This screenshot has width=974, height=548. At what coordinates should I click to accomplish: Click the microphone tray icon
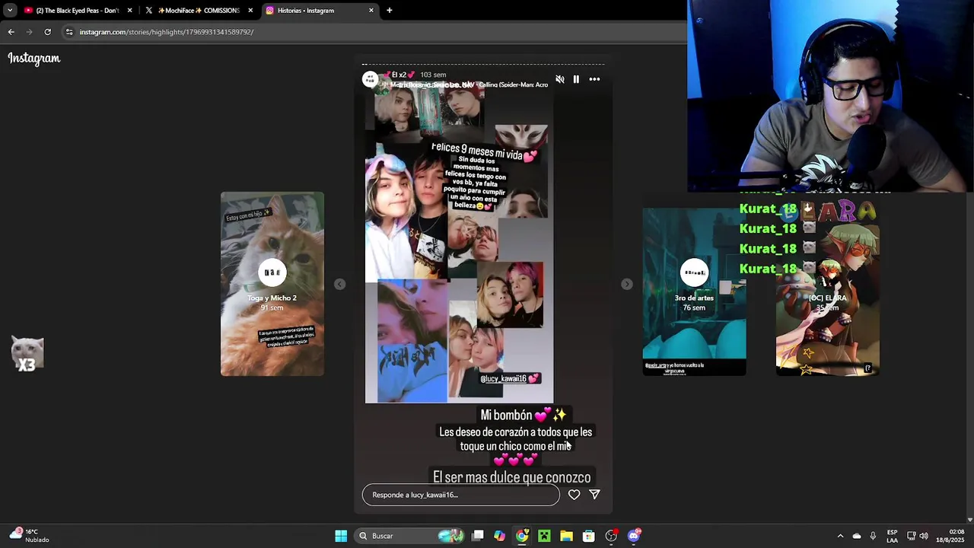873,536
